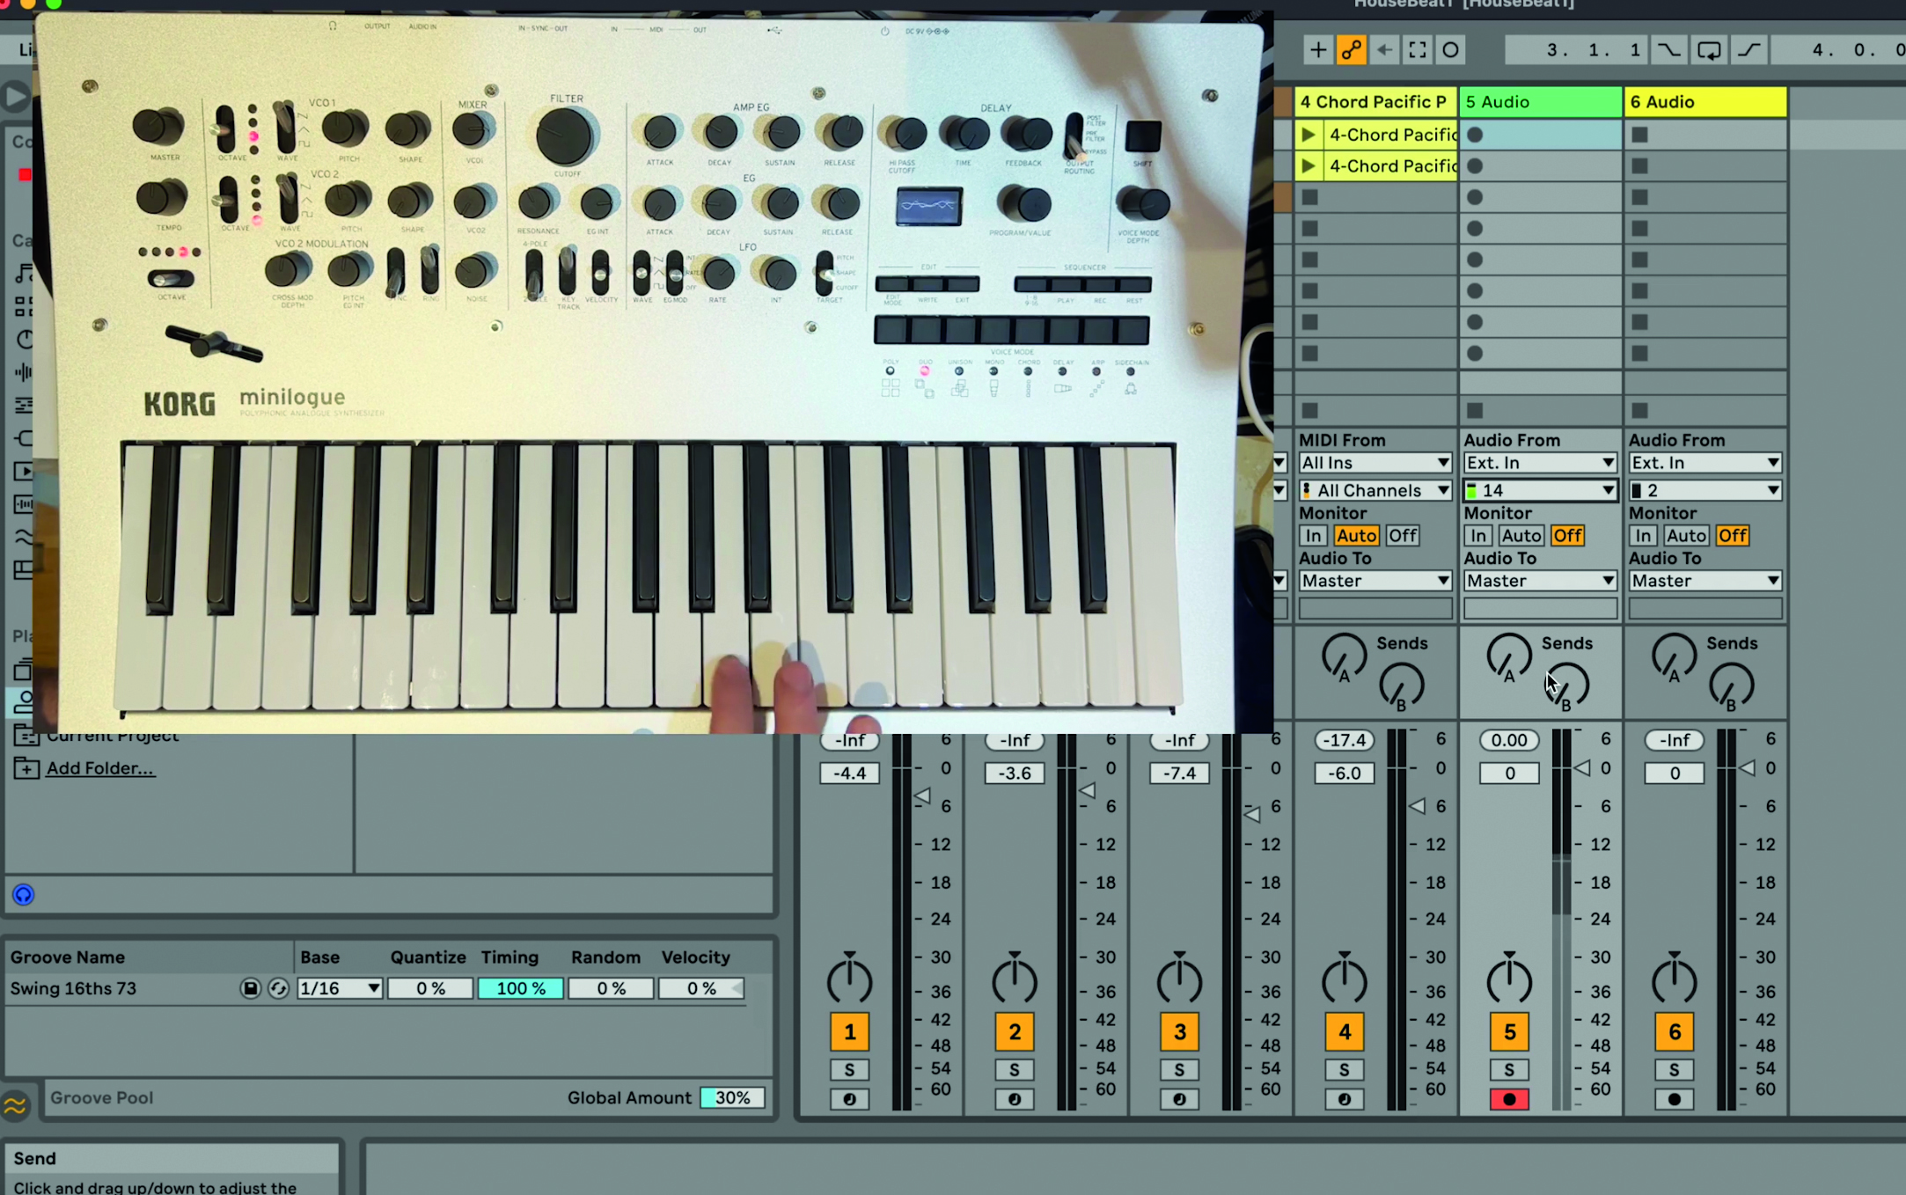The image size is (1906, 1195).
Task: Launch the second 4-Chord Pacific clip
Action: [x=1309, y=165]
